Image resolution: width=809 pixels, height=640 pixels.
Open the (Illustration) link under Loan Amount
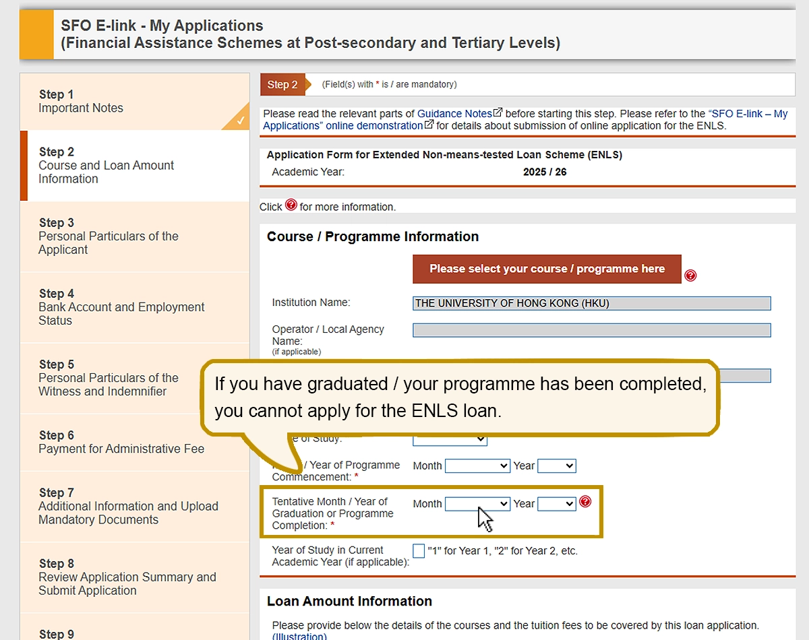299,636
